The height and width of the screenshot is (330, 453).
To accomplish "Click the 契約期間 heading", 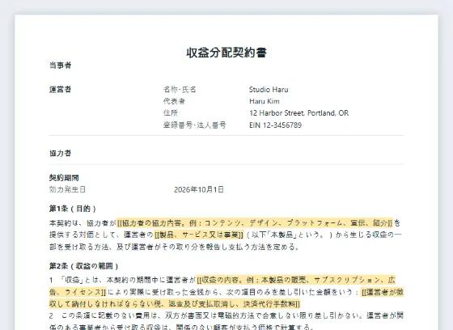I will coord(64,177).
